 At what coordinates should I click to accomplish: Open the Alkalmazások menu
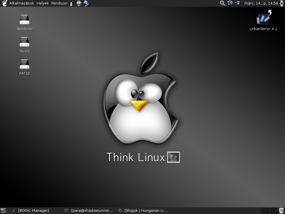[21, 3]
